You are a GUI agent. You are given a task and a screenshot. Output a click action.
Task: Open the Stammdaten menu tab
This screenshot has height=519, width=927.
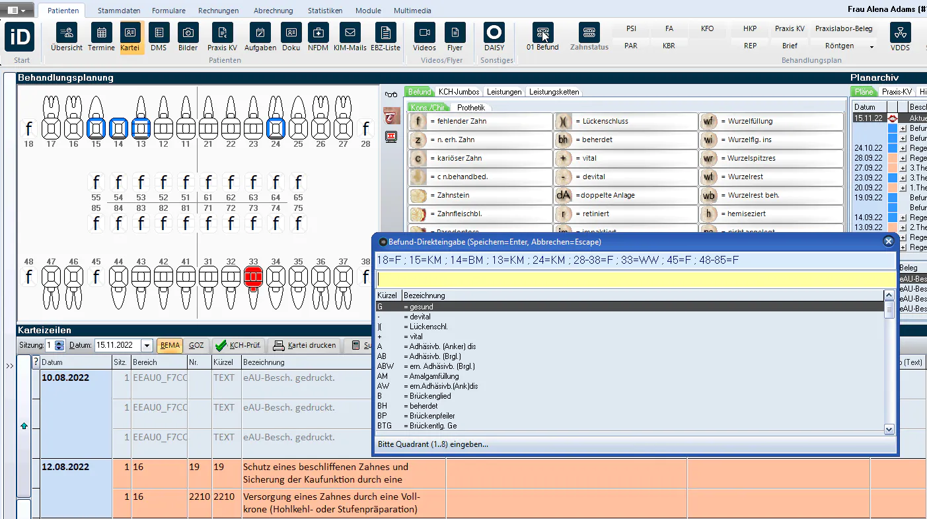(118, 11)
